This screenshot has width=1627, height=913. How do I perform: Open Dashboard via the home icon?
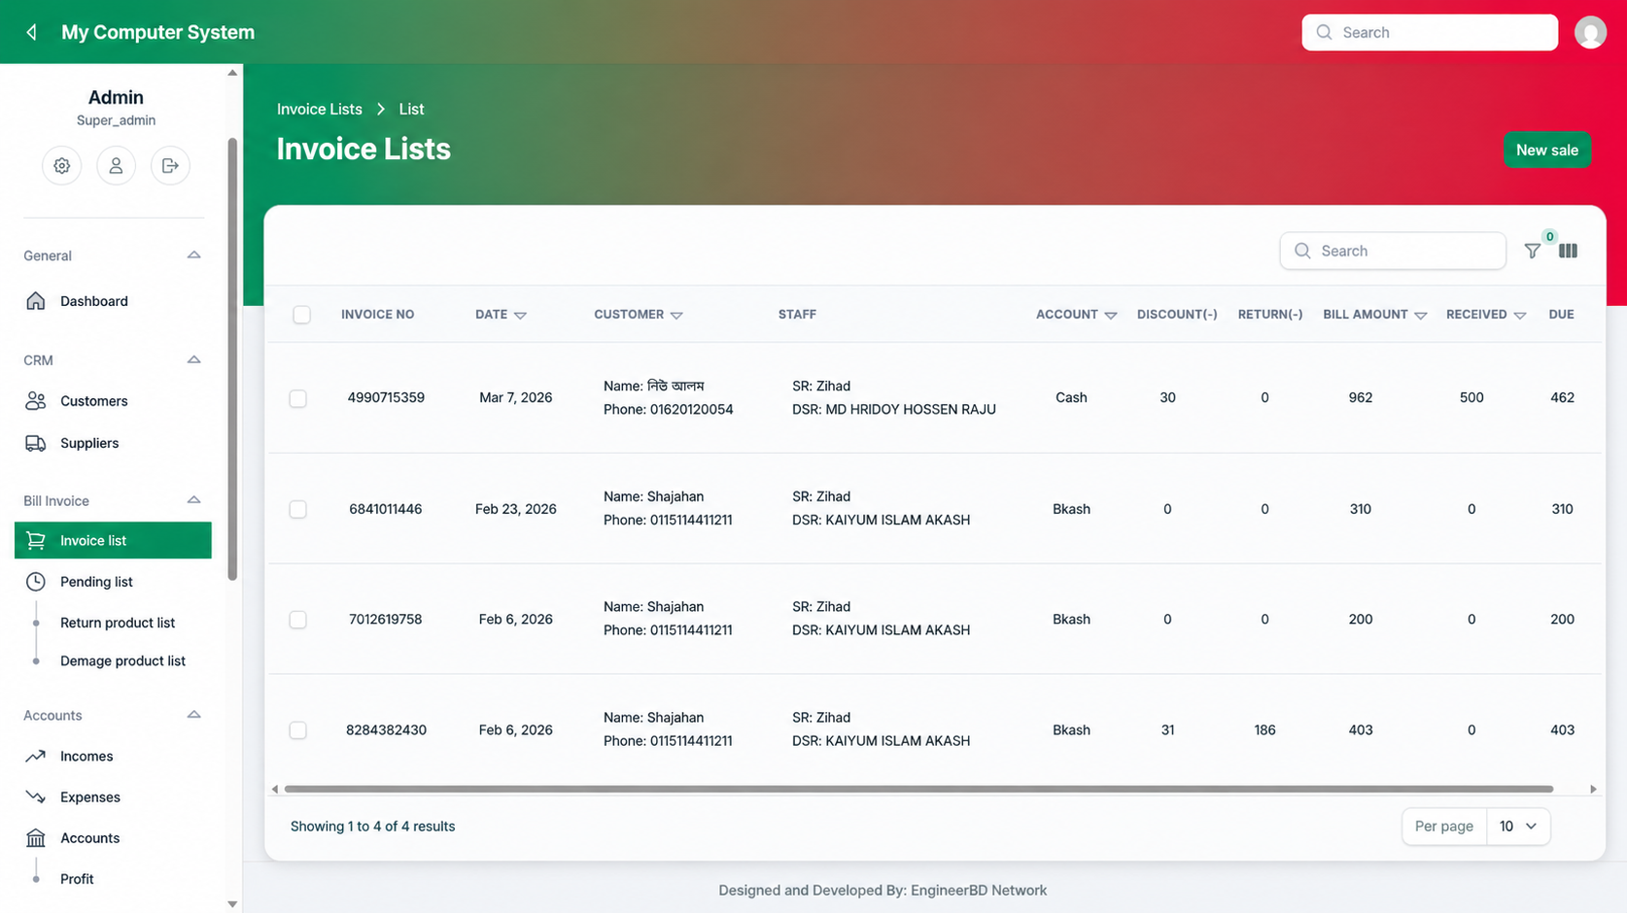[36, 301]
